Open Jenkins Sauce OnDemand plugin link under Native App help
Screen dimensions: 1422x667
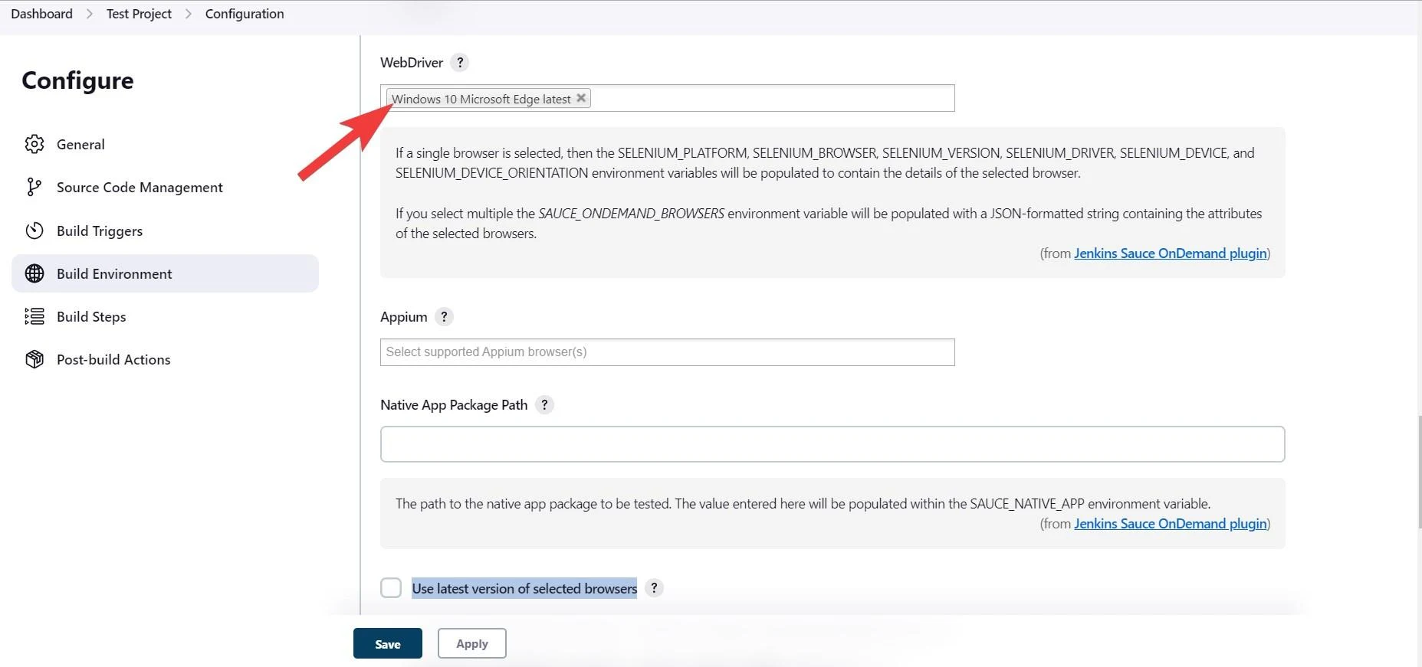coord(1171,524)
